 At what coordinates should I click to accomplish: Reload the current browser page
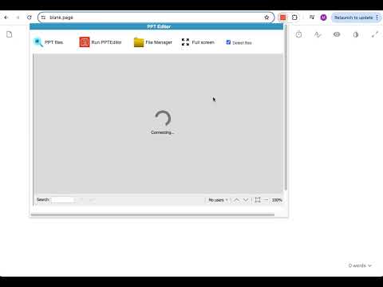pos(30,18)
